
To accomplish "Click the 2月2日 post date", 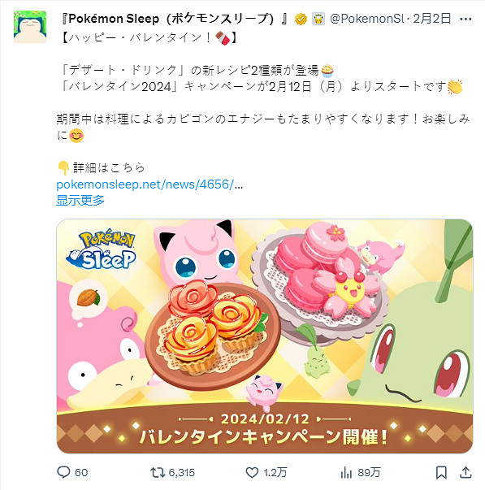I will [x=432, y=19].
